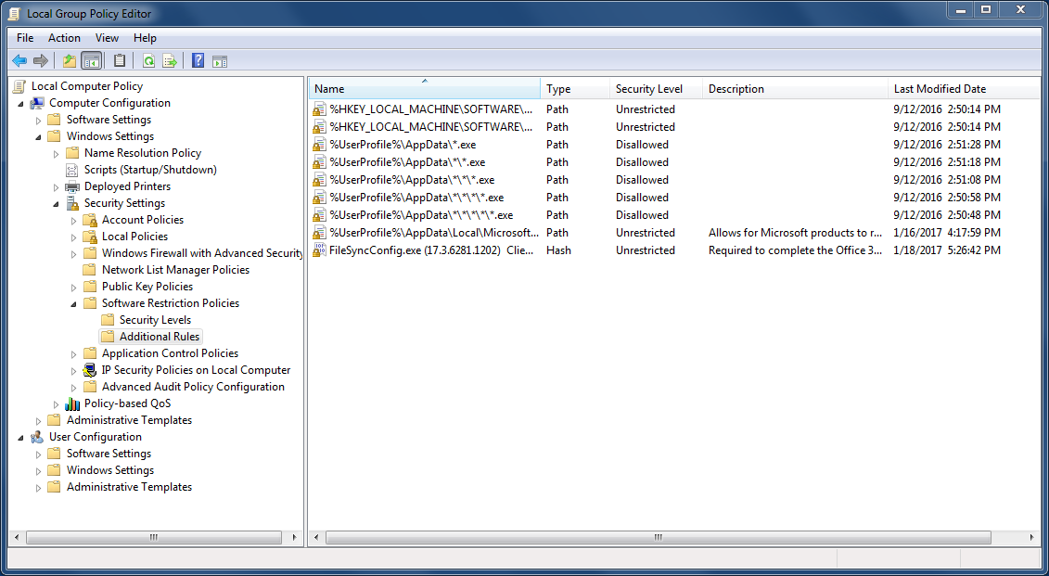
Task: Open Help using the question mark icon
Action: [x=197, y=60]
